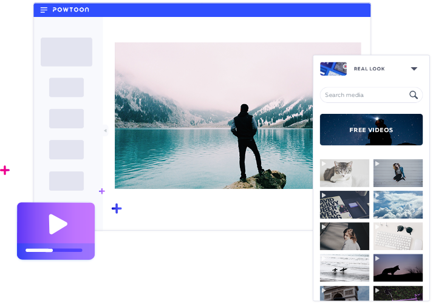Click the blue plus icon below the canvas
This screenshot has height=304, width=433.
117,209
